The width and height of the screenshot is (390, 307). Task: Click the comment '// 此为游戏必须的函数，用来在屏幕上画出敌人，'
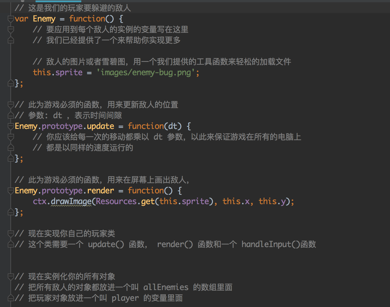coord(102,180)
